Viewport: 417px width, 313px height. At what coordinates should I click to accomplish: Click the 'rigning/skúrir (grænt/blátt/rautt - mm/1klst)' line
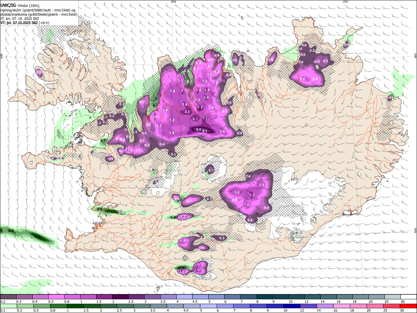coord(38,10)
